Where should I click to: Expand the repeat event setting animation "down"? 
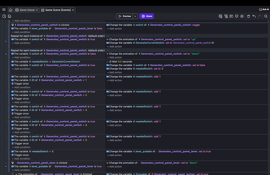tap(6, 54)
